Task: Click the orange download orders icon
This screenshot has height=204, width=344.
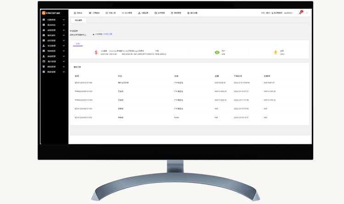Action: [x=276, y=52]
